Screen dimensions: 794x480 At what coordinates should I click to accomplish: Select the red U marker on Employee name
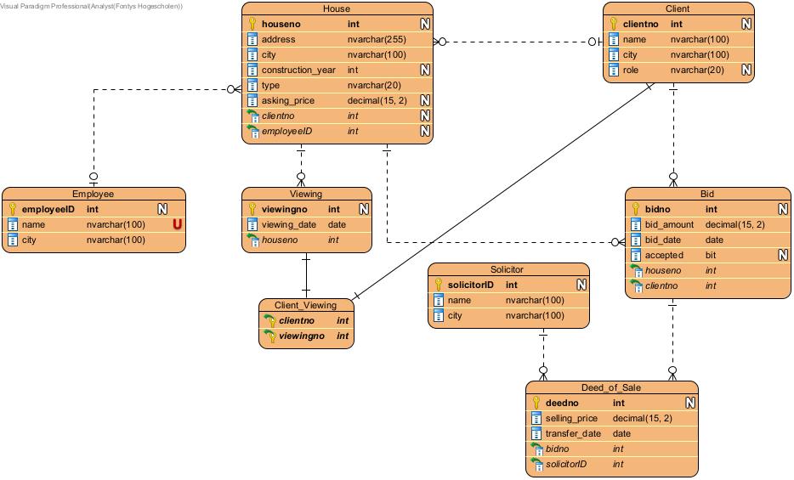click(x=177, y=225)
